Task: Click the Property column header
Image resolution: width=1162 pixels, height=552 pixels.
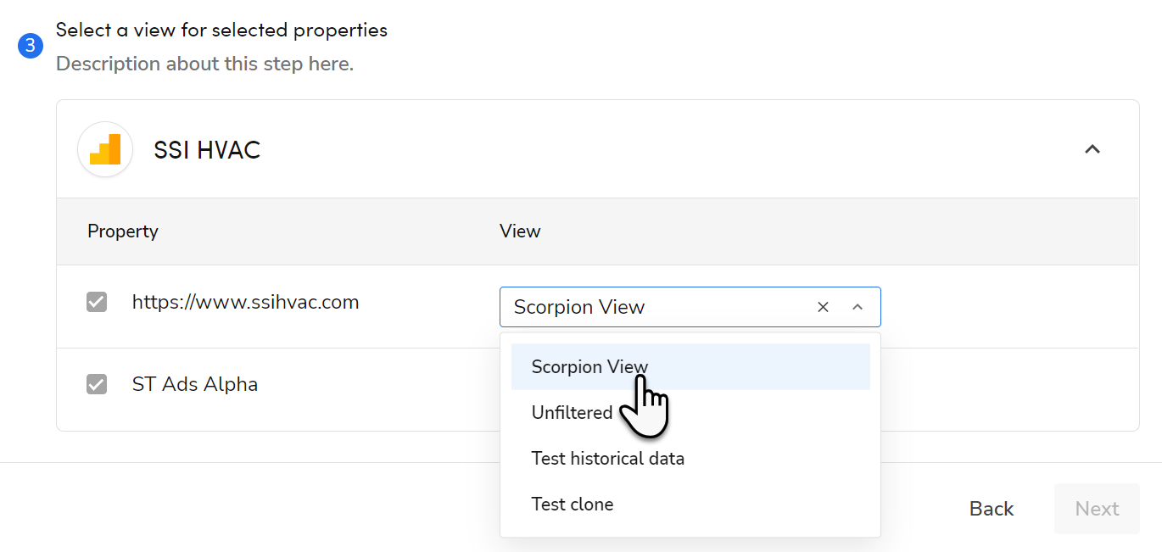Action: (123, 231)
